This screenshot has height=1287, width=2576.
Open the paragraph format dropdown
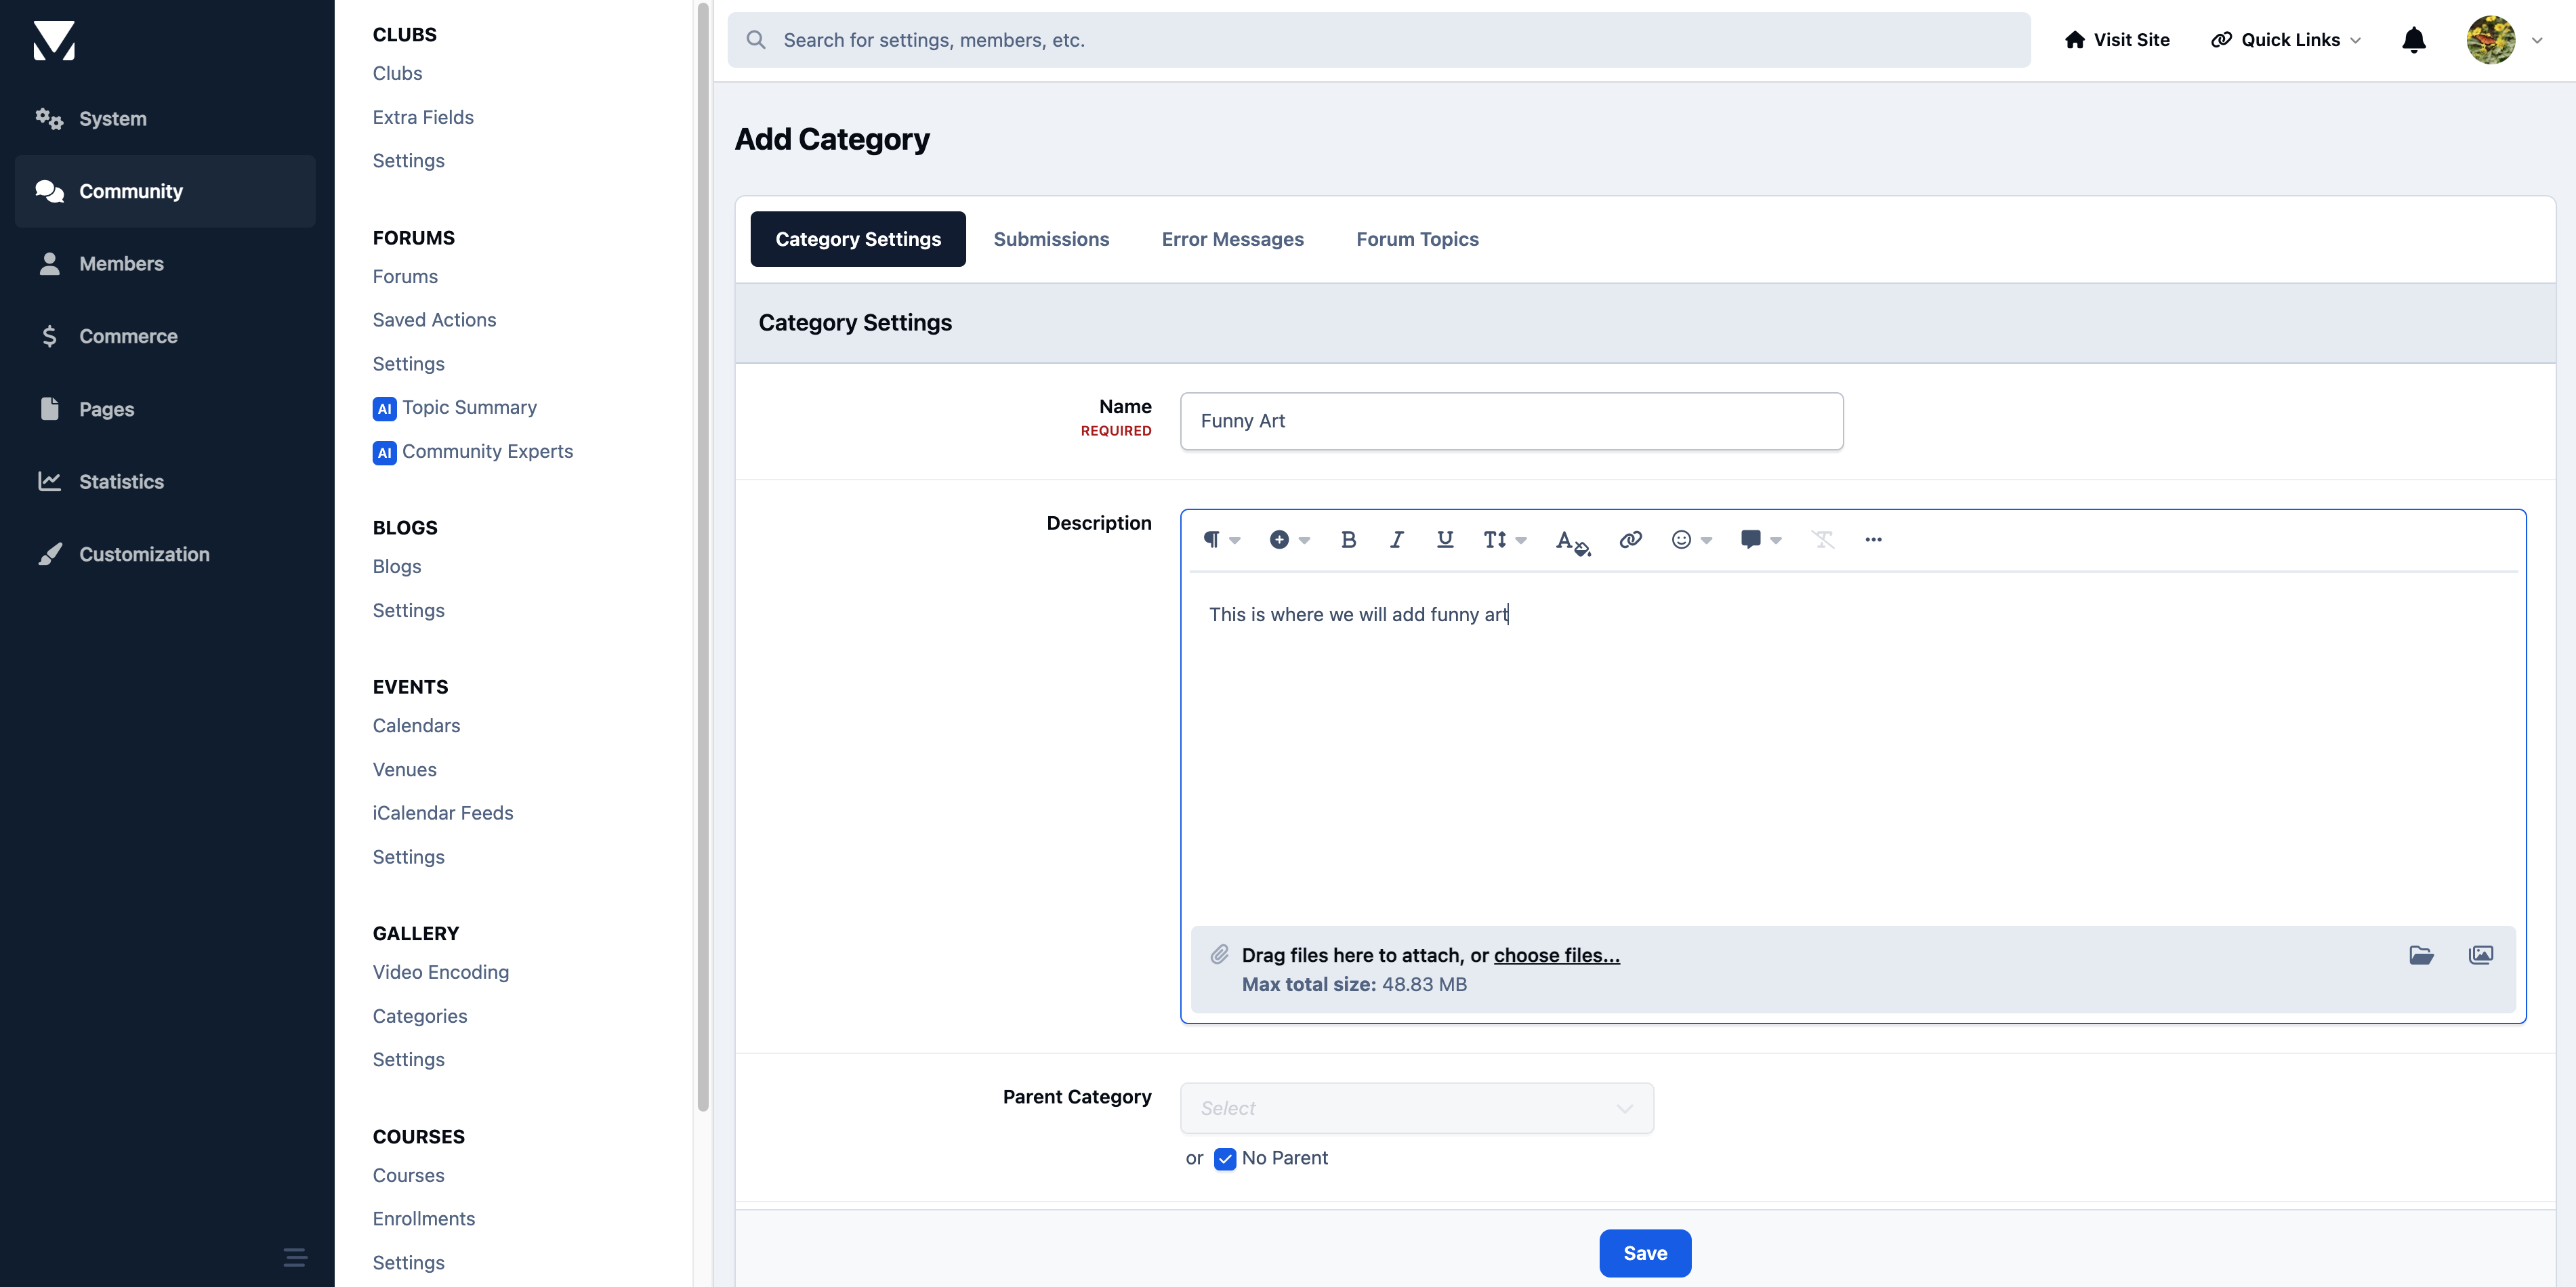click(1221, 540)
